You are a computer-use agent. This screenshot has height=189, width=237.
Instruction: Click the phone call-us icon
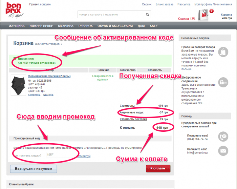click(x=223, y=136)
